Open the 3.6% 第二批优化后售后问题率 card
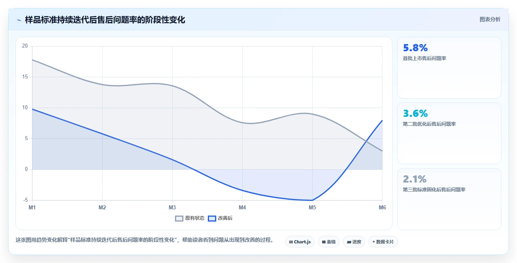517x263 pixels. [449, 133]
